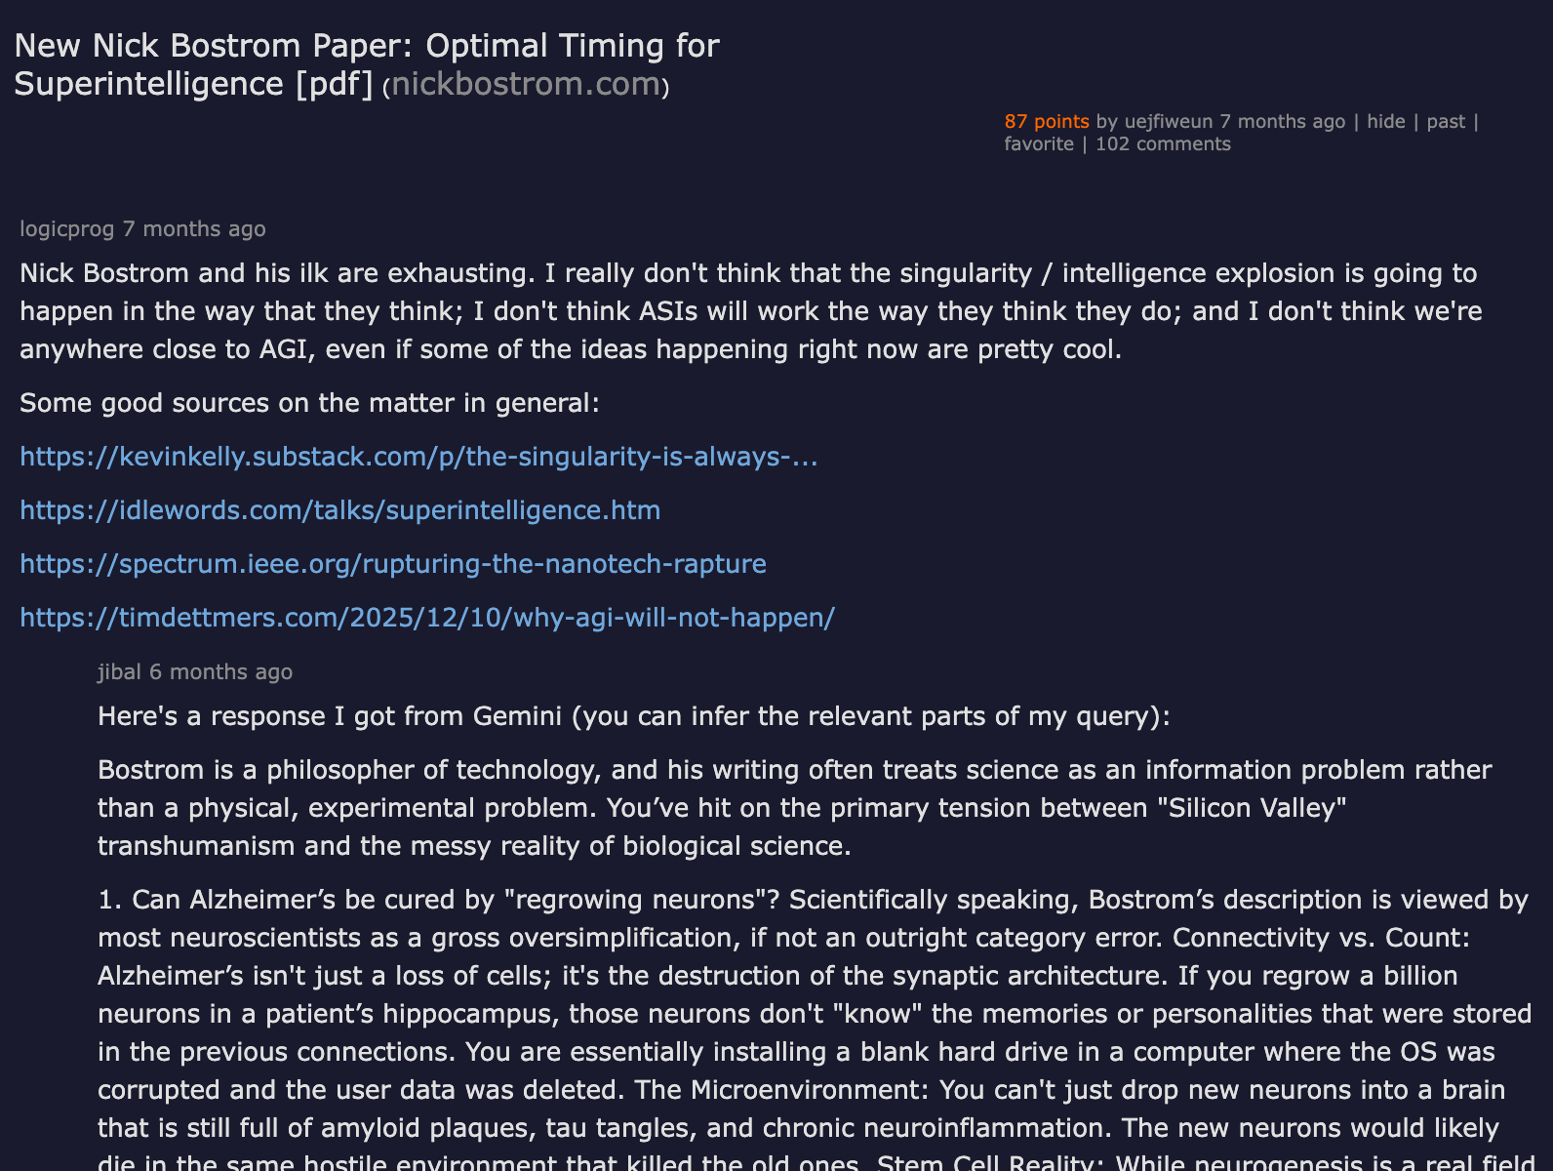Click the 87 points score text
This screenshot has height=1171, width=1553.
coord(1047,121)
